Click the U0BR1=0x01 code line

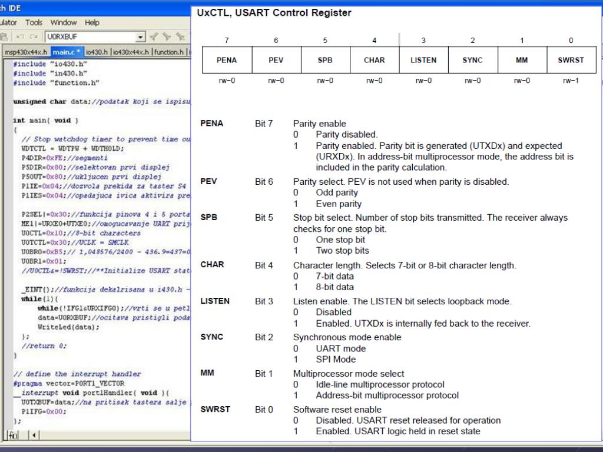44,261
